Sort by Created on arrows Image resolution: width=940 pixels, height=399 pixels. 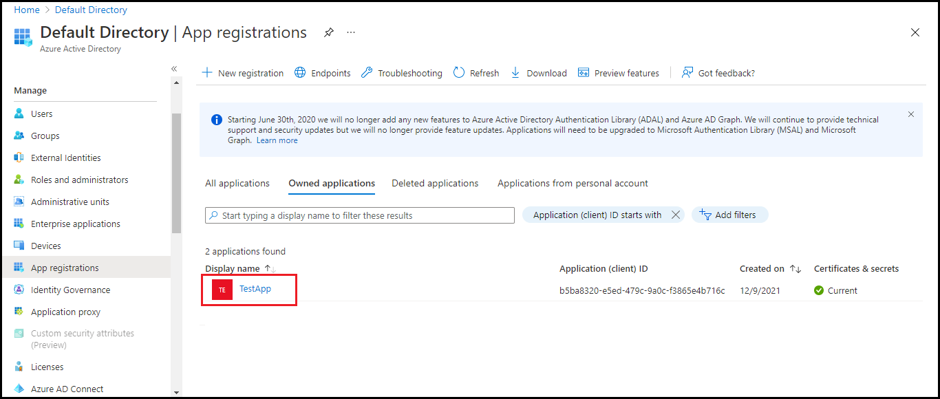(x=795, y=269)
